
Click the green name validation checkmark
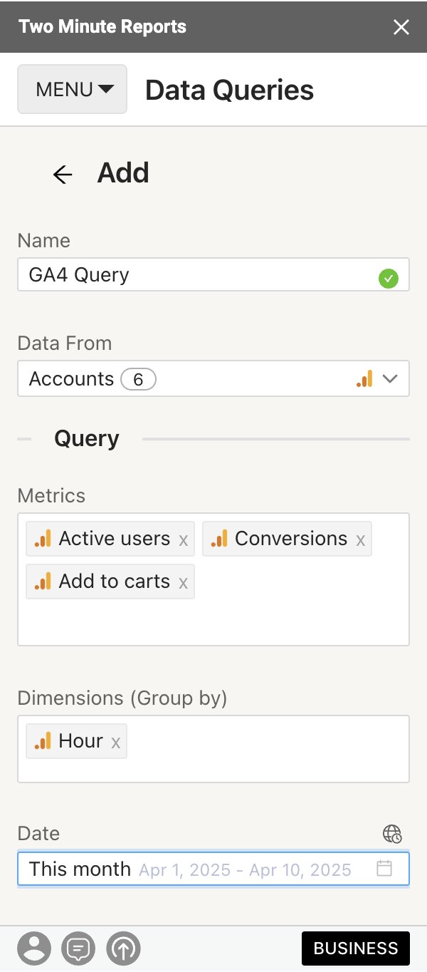point(389,279)
